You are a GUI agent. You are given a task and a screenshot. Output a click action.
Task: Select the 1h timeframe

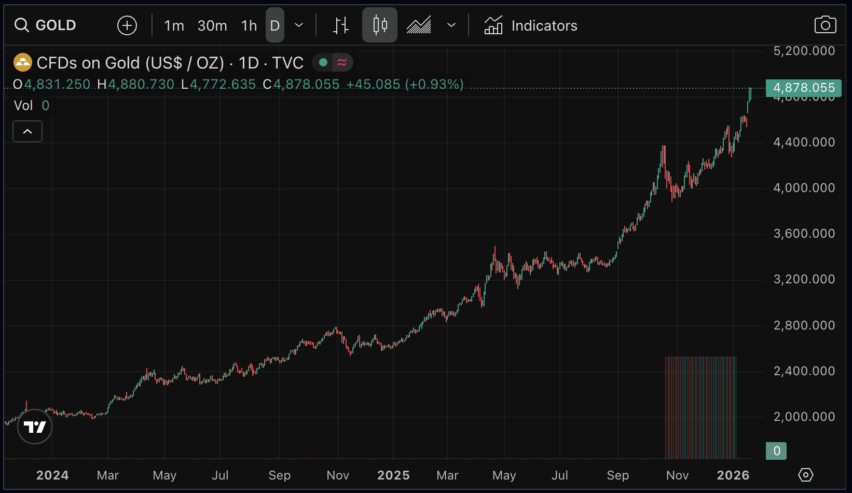tap(249, 25)
